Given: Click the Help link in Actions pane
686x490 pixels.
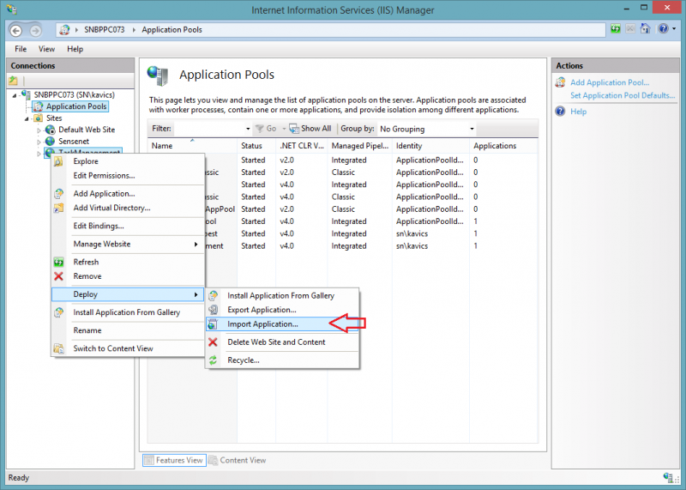Looking at the screenshot, I should point(578,112).
